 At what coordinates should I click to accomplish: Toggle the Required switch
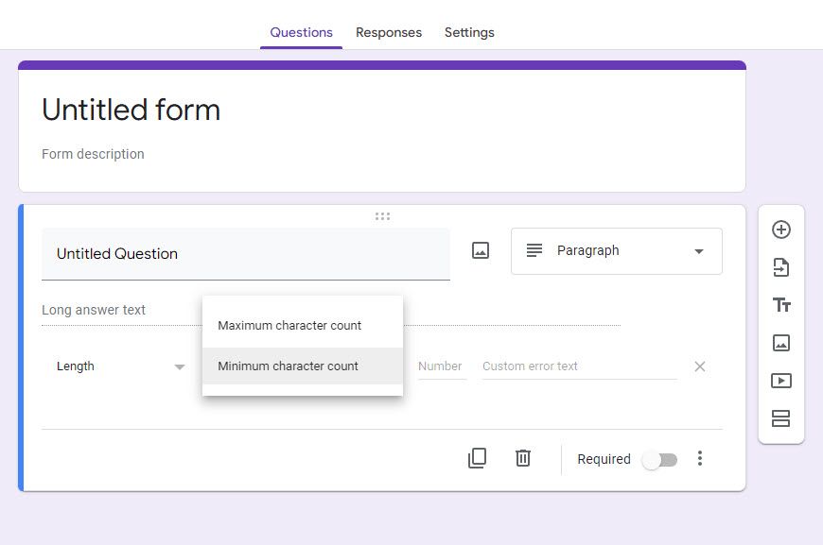[659, 459]
